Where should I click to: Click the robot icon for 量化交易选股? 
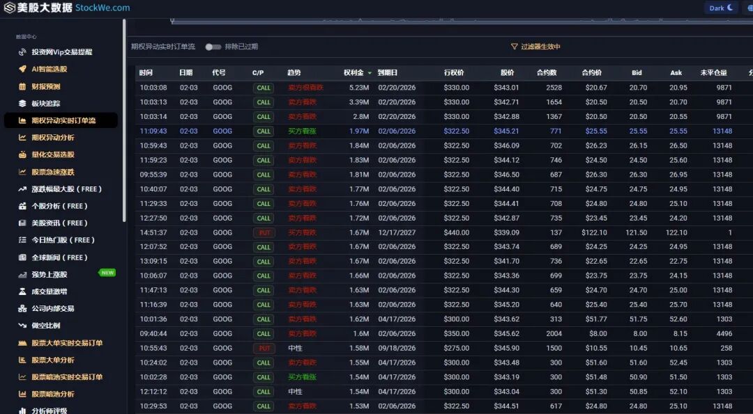point(22,154)
